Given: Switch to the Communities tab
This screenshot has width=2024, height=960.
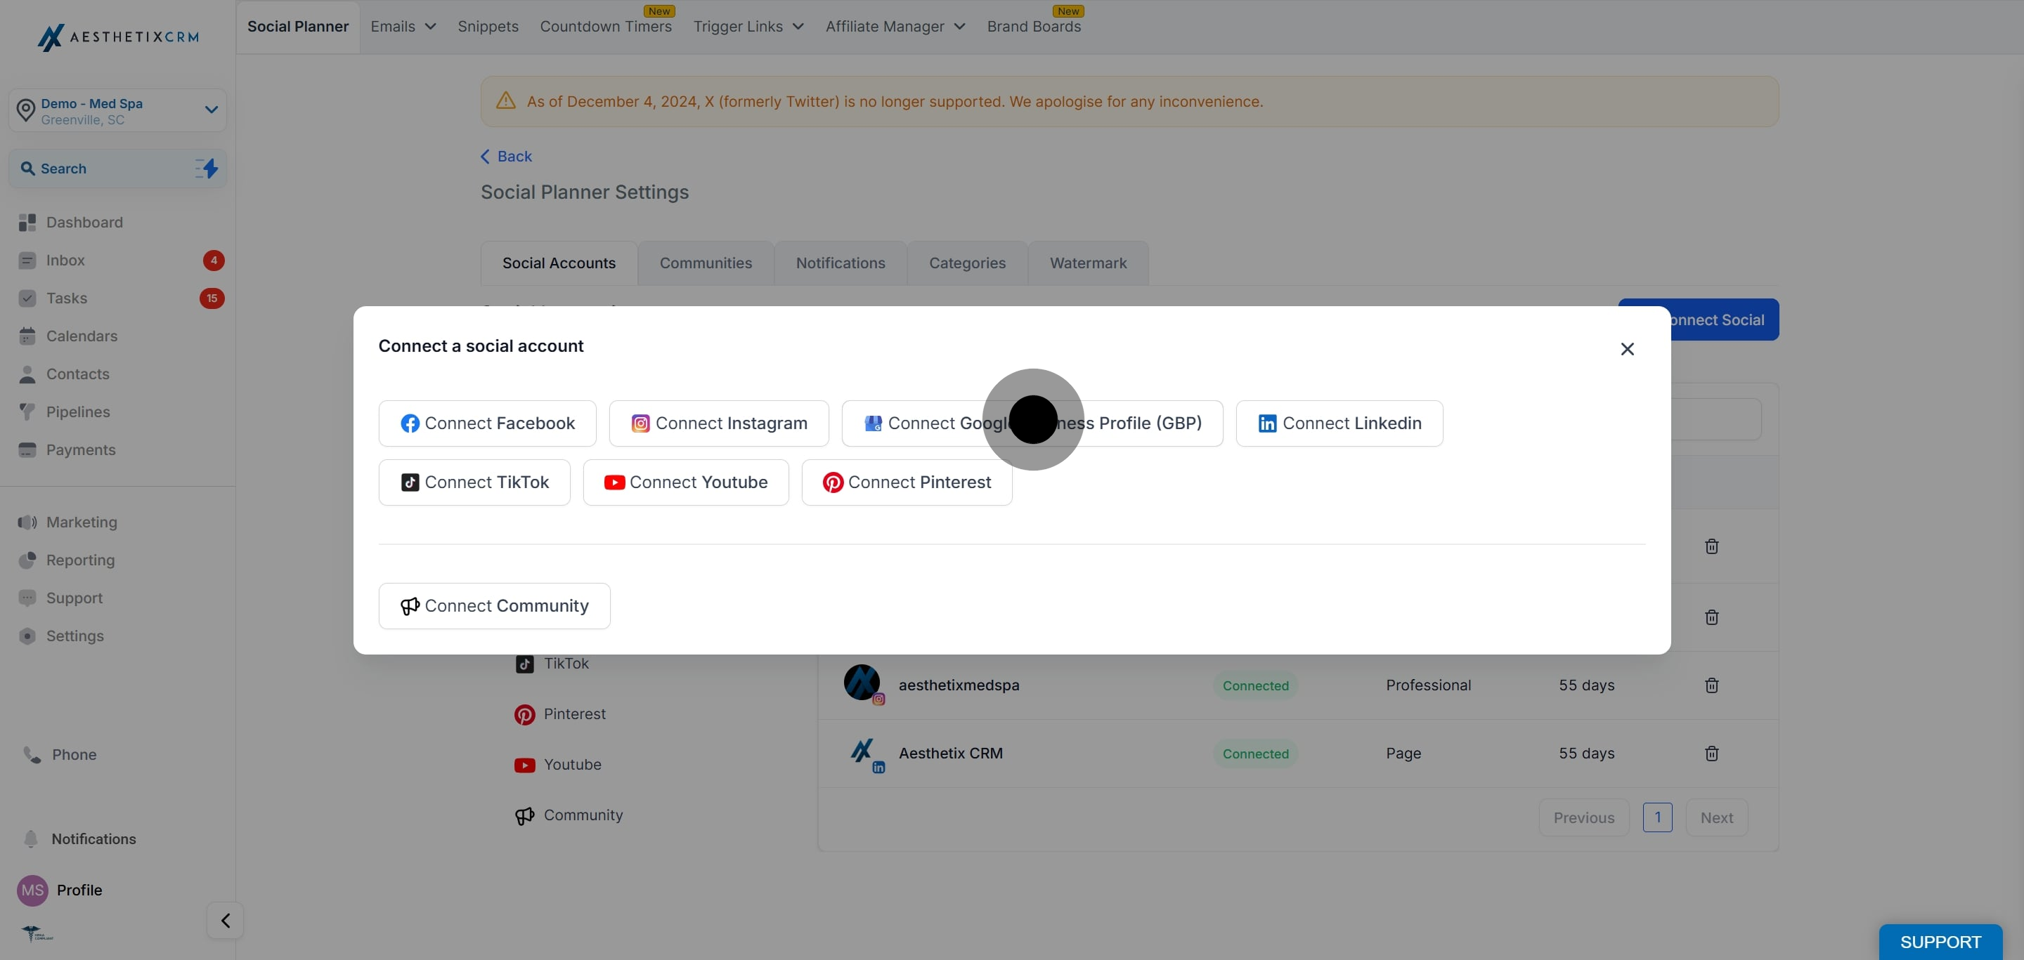Looking at the screenshot, I should click(705, 264).
